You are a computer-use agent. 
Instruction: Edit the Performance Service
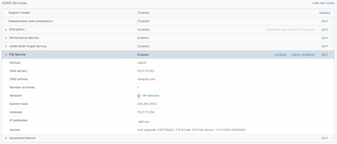pyautogui.click(x=324, y=38)
